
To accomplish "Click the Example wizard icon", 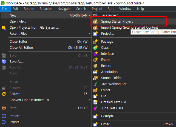I will coord(95,116).
